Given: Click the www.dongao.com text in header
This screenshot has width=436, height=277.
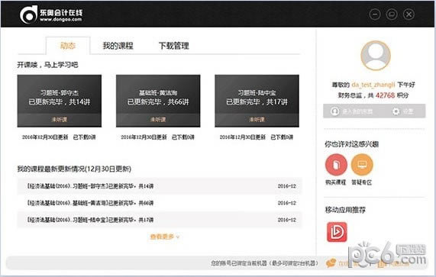Looking at the screenshot, I should pyautogui.click(x=60, y=19).
